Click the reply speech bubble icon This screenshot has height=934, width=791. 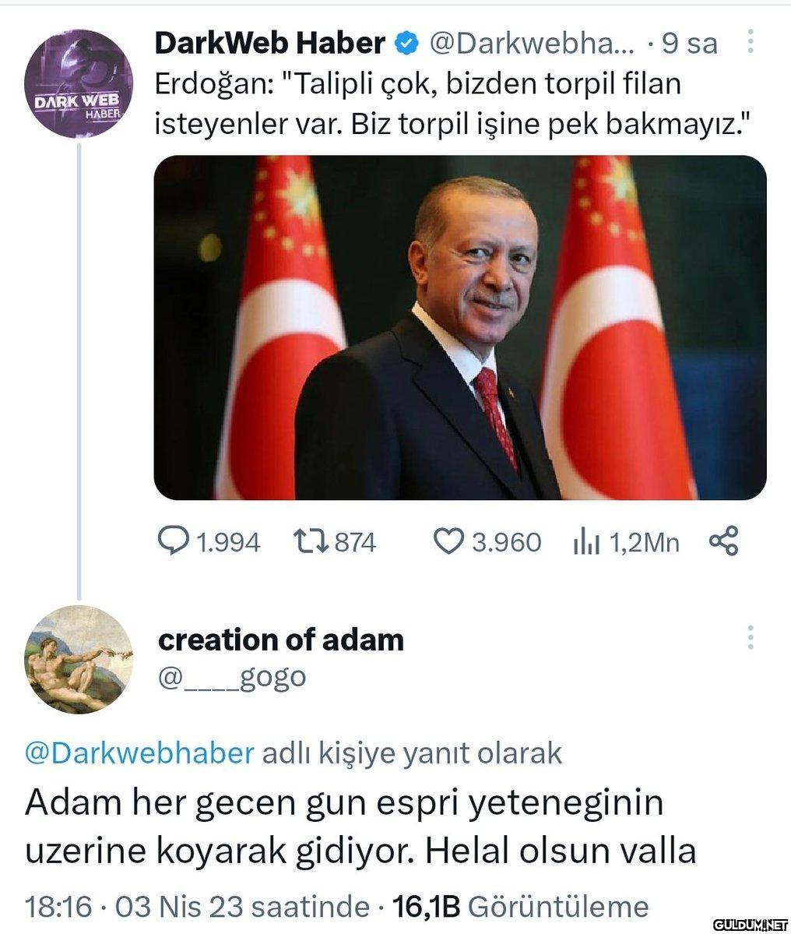172,541
